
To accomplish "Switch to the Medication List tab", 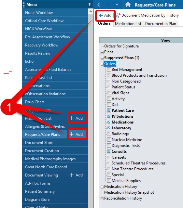I will pos(128,24).
